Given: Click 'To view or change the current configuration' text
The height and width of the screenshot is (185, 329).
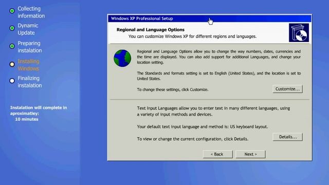Looking at the screenshot, I should pos(193,139).
